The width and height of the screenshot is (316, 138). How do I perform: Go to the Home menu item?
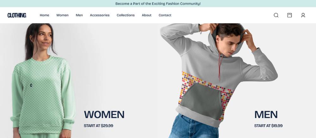pyautogui.click(x=44, y=15)
